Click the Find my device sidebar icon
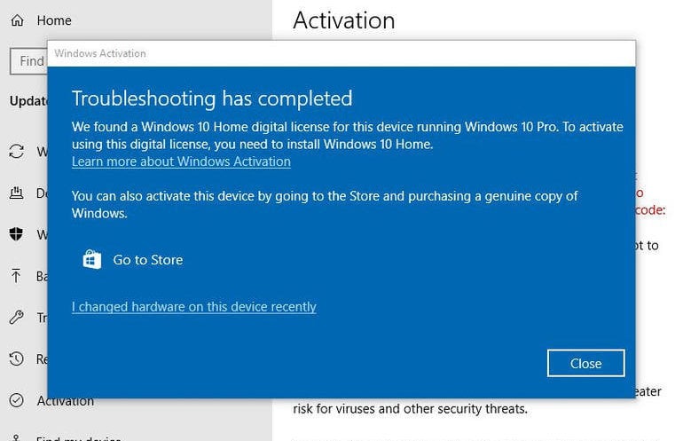Screen dimensions: 683x441 (17, 437)
